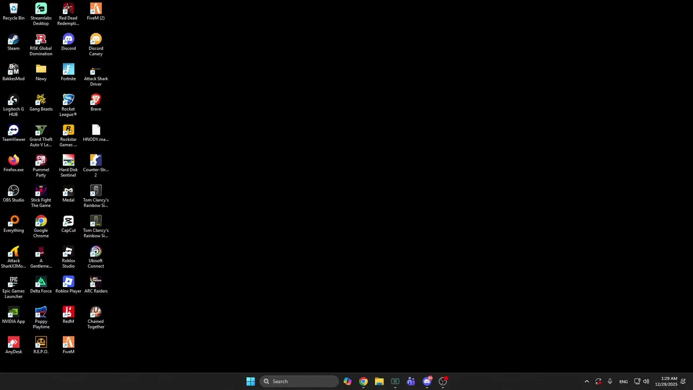Expand the hidden system tray icons chevron
This screenshot has height=390, width=693.
pyautogui.click(x=586, y=381)
